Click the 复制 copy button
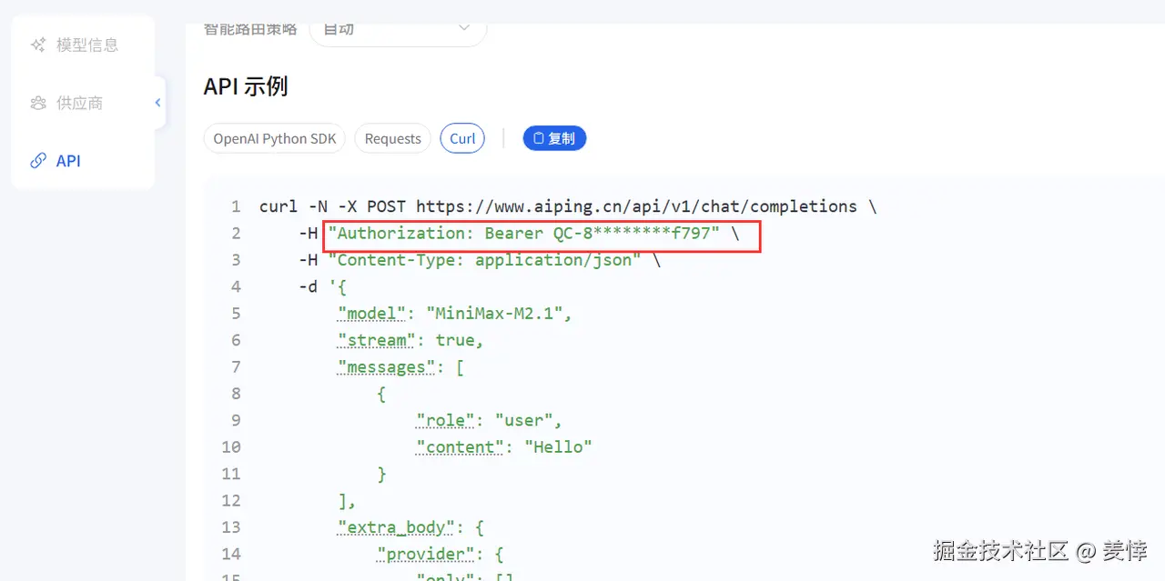Screen dimensions: 1165x581 (x=554, y=138)
